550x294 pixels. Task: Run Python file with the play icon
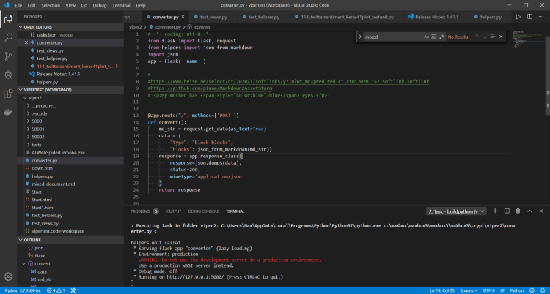tap(518, 17)
